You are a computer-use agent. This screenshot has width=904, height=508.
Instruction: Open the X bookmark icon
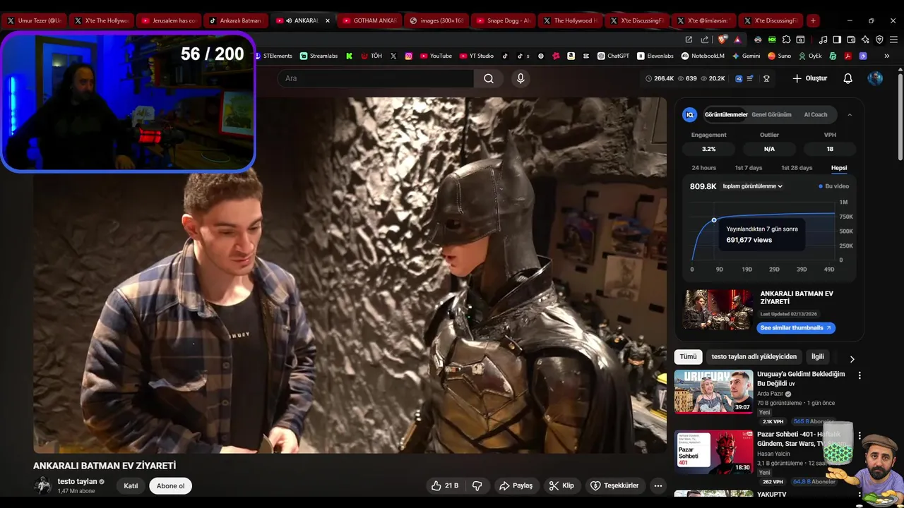point(393,56)
